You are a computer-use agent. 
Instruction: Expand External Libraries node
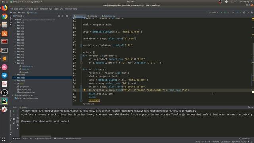click(x=13, y=95)
